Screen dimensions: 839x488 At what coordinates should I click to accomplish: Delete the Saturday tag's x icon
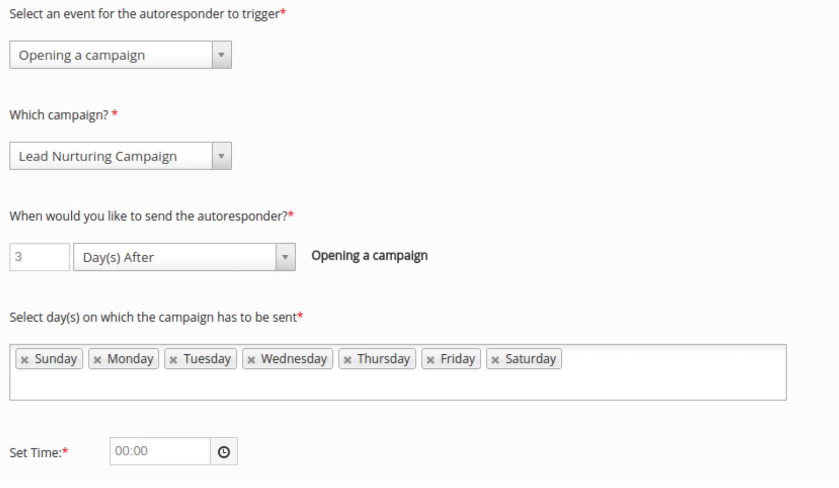pyautogui.click(x=496, y=359)
